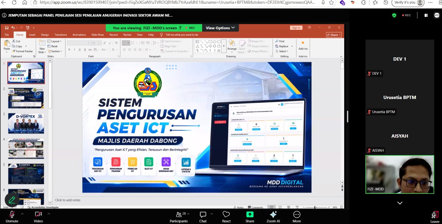Click the Save icon in shared PowerPoint
The image size is (442, 224).
7,28
